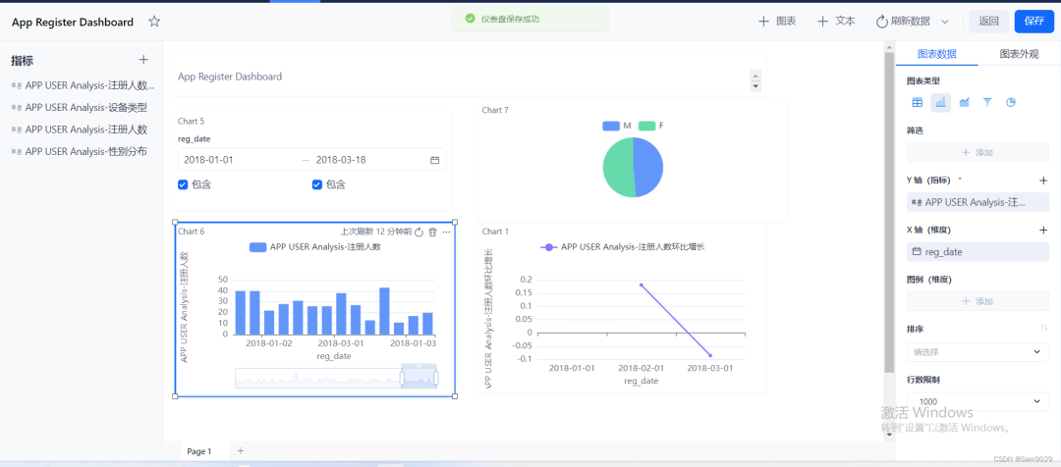This screenshot has width=1061, height=467.
Task: Delete Chart 6 with the trash icon
Action: click(x=432, y=232)
